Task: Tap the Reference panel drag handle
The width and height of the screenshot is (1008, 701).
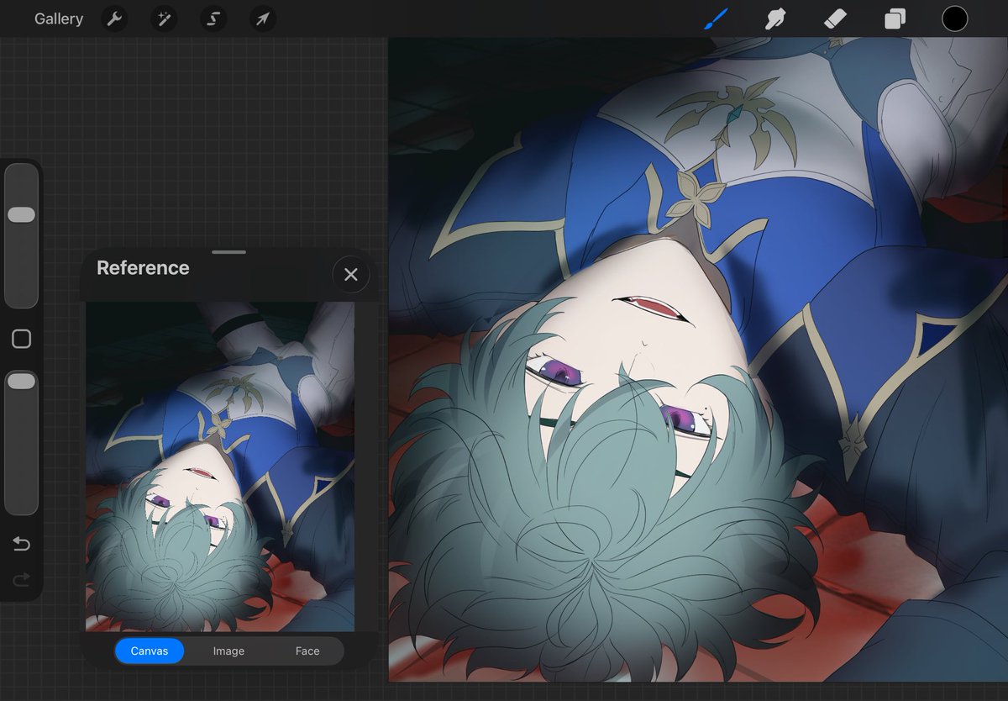Action: (228, 252)
